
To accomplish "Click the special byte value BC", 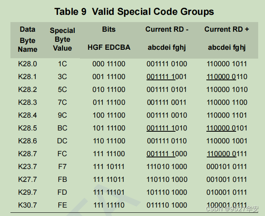I will (62, 128).
